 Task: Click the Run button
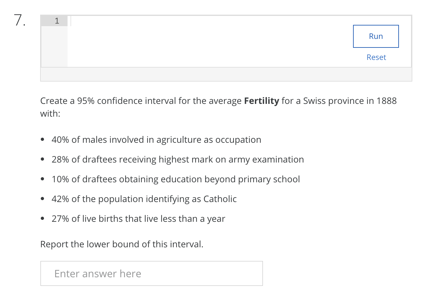coord(376,36)
